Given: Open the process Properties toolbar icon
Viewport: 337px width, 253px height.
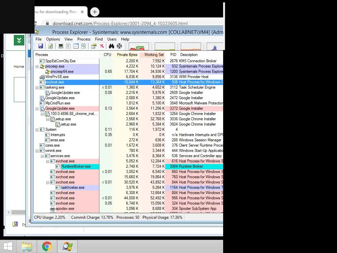Looking at the screenshot, I should pyautogui.click(x=94, y=46).
